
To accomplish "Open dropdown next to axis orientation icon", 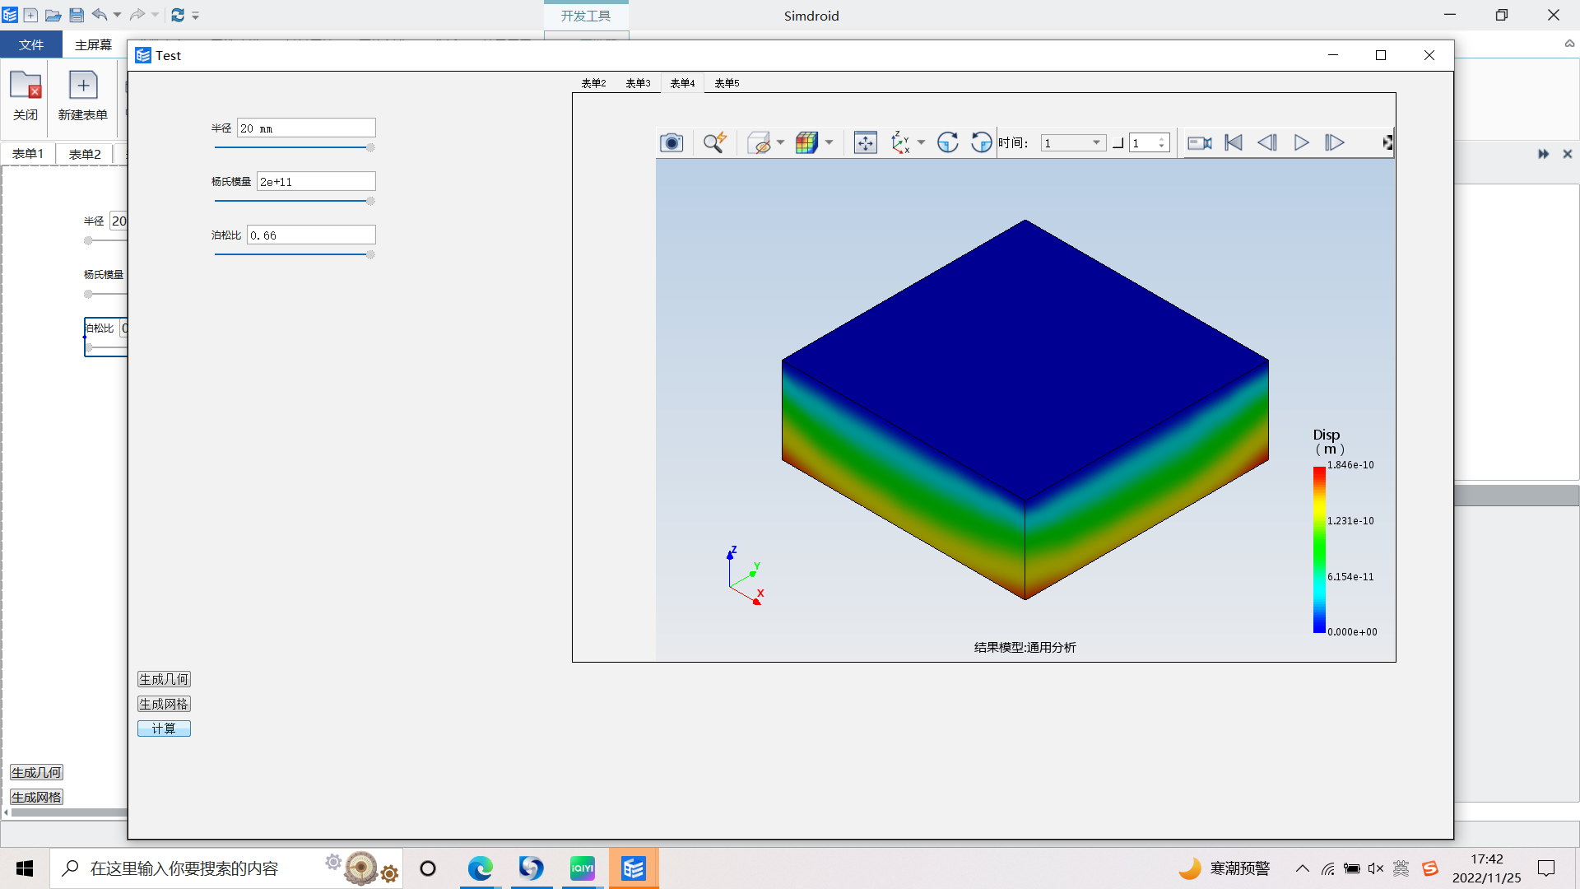I will pyautogui.click(x=921, y=143).
